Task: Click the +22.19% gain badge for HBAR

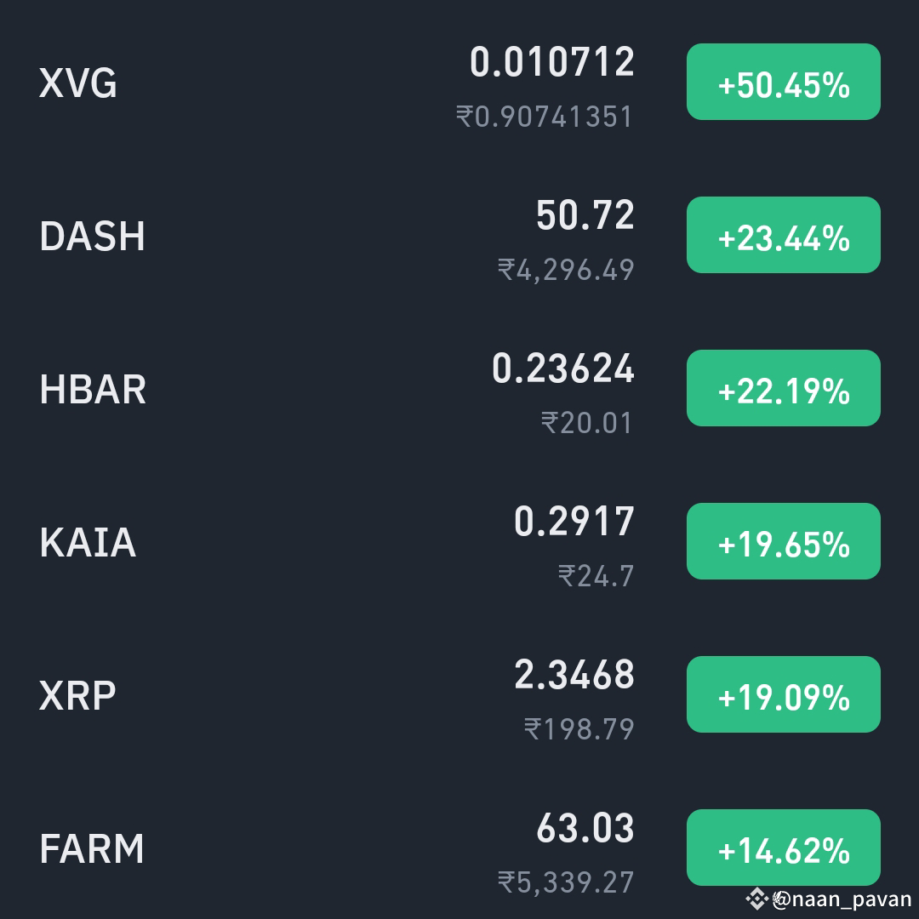Action: (x=783, y=388)
